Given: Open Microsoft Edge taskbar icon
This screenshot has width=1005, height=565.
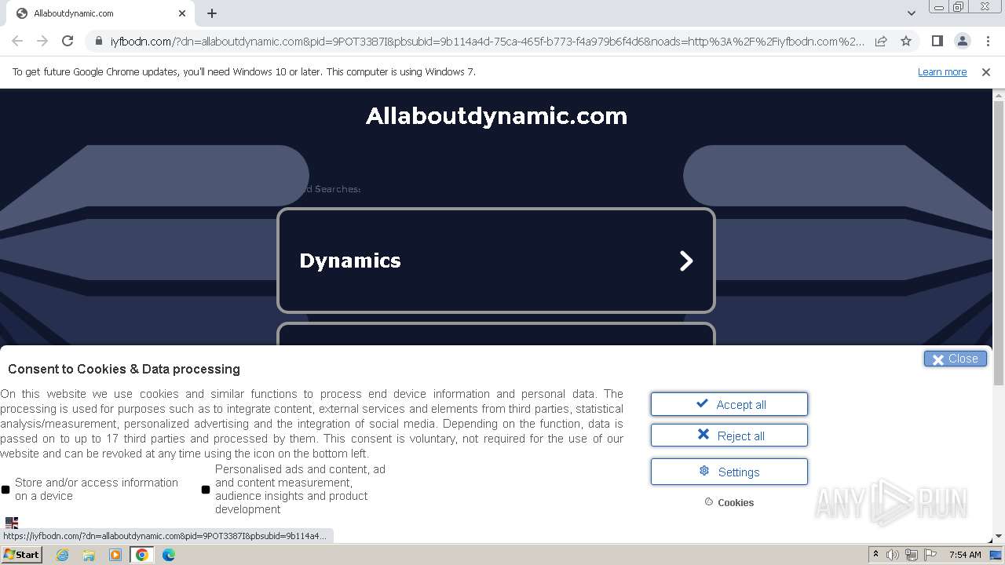Looking at the screenshot, I should coord(169,555).
